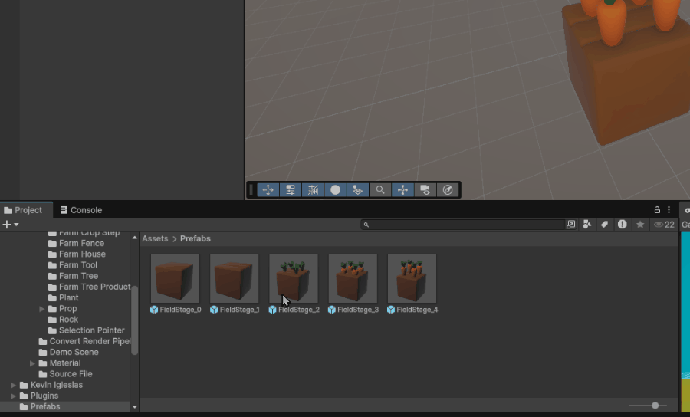Toggle the Project panel lock icon

657,210
